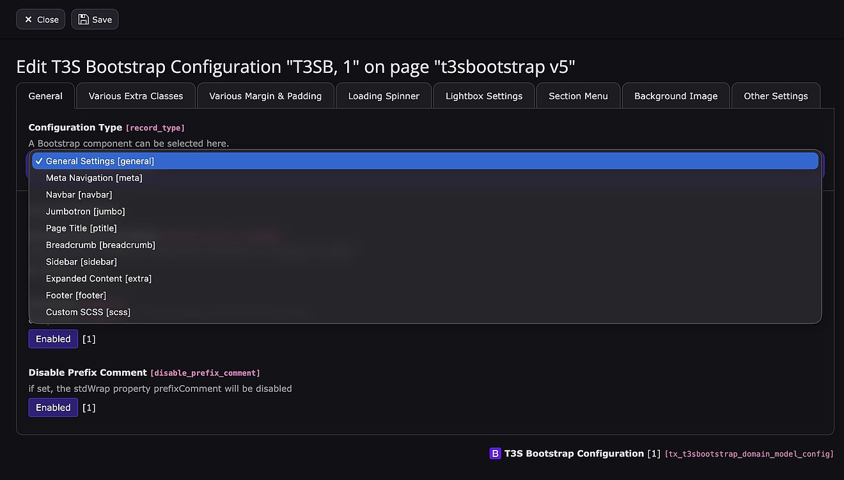Choose Footer [footer] from dropdown

coord(76,295)
